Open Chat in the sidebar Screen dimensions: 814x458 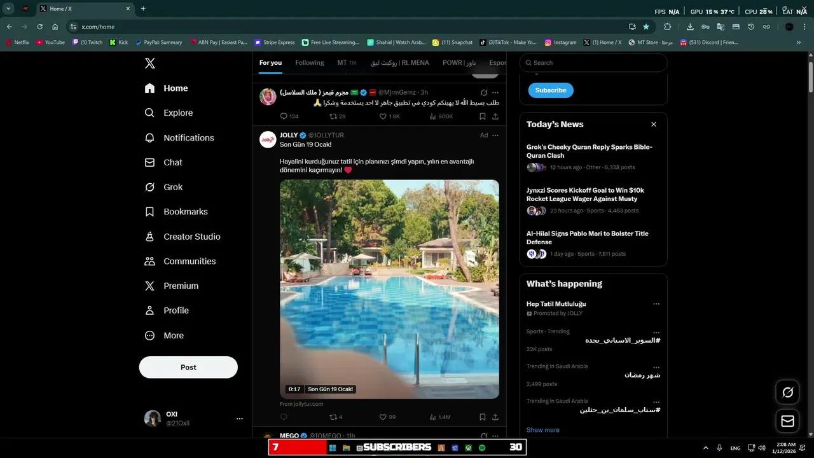163,162
